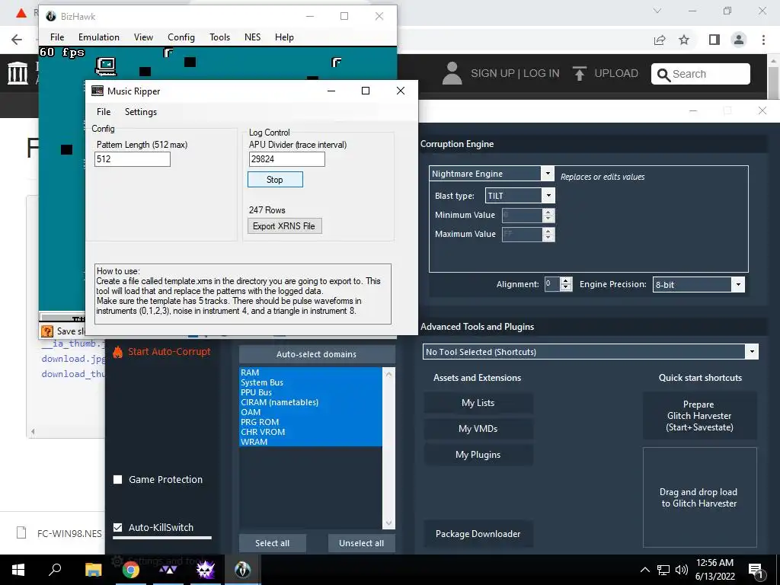Viewport: 780px width, 585px height.
Task: Click the taskbar search magnifier icon
Action: [x=55, y=569]
